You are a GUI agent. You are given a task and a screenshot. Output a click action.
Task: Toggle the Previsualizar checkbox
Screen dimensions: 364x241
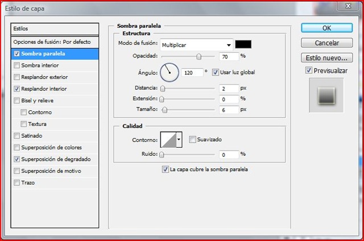pyautogui.click(x=309, y=70)
